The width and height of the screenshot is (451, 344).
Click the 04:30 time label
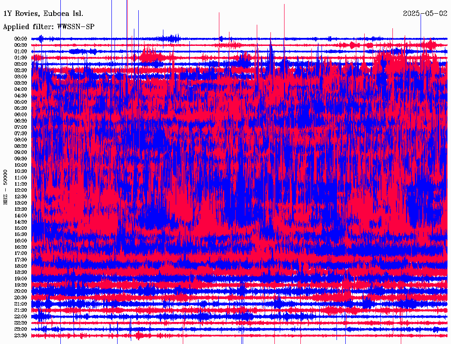coord(21,95)
